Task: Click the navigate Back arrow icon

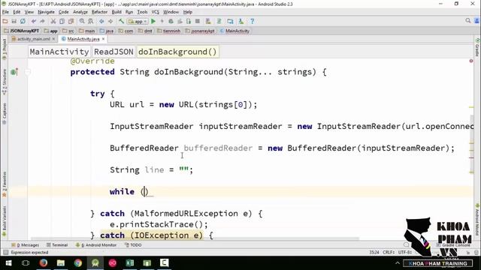Action: (x=101, y=21)
